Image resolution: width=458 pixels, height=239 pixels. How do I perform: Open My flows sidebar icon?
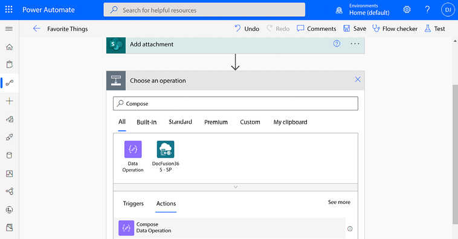pyautogui.click(x=9, y=83)
